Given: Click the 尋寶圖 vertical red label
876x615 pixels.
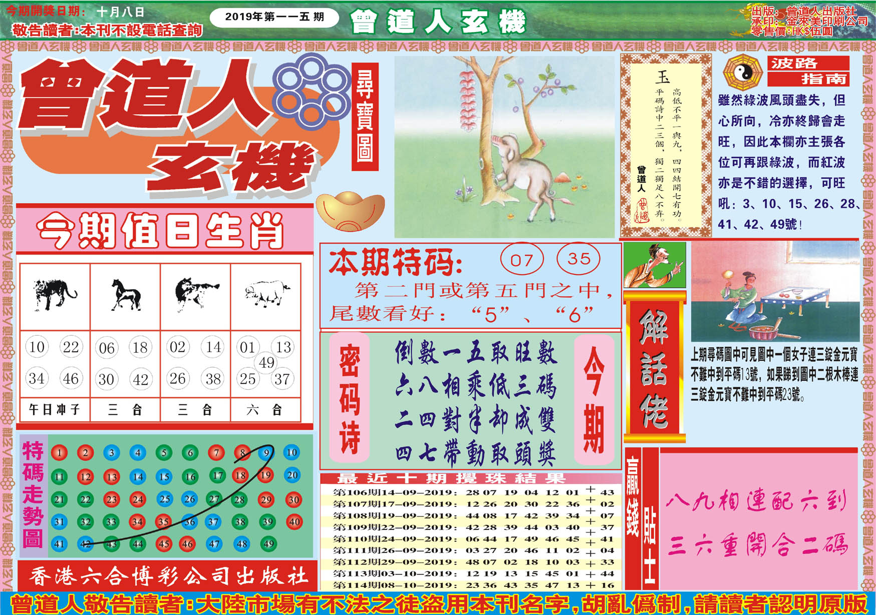Looking at the screenshot, I should tap(365, 116).
